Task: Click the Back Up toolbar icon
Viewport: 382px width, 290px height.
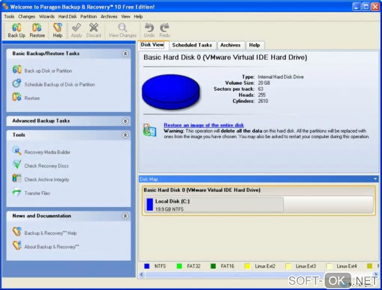Action: (x=16, y=27)
